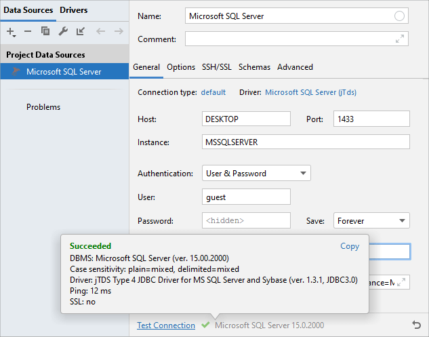429x337 pixels.
Task: Click the add data source plus icon
Action: tap(11, 31)
